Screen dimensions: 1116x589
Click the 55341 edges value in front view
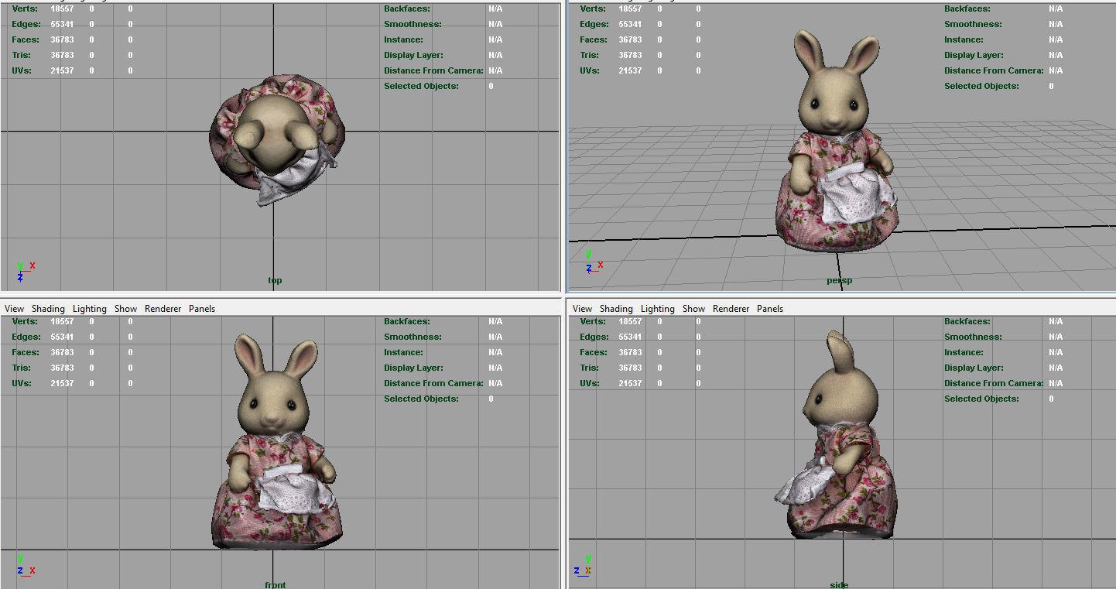click(62, 337)
